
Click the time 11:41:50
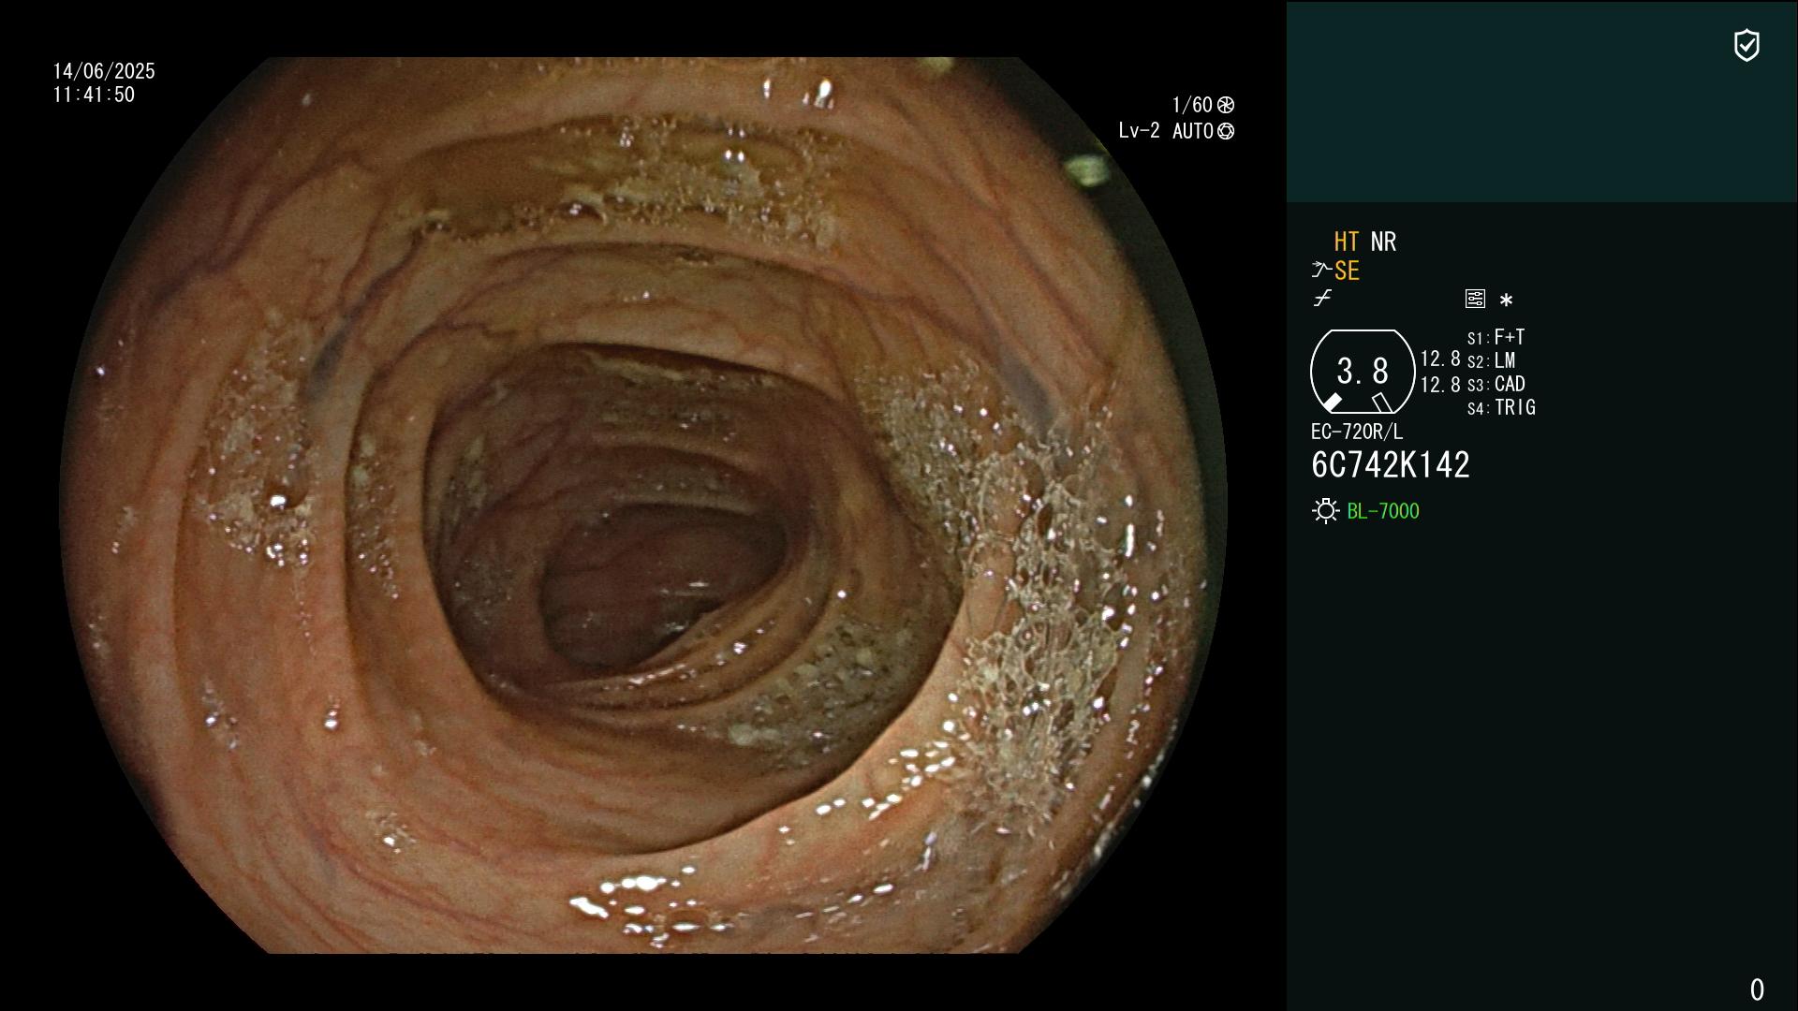94,95
